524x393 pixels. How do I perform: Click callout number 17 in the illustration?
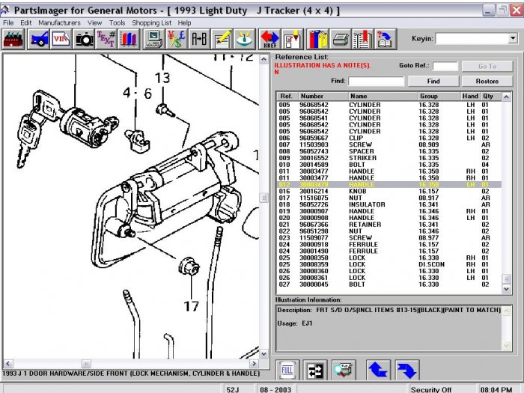point(191,306)
